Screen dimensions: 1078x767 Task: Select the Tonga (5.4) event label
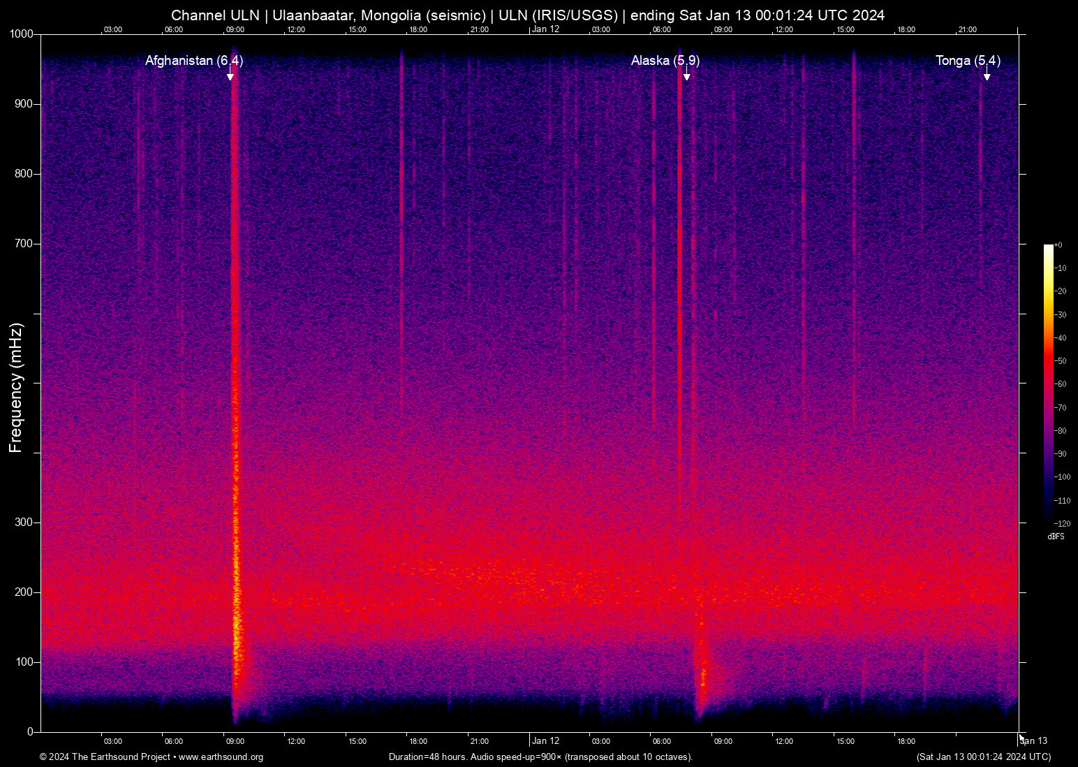pyautogui.click(x=968, y=61)
